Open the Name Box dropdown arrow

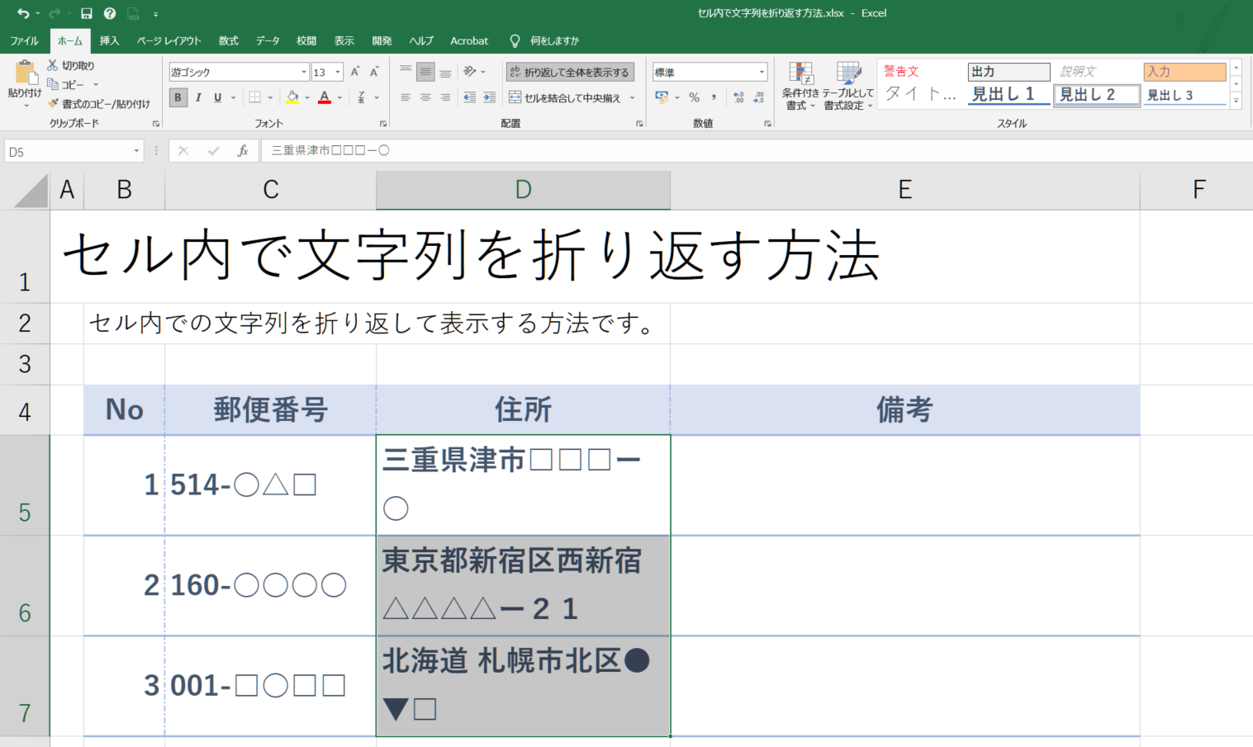coord(136,152)
